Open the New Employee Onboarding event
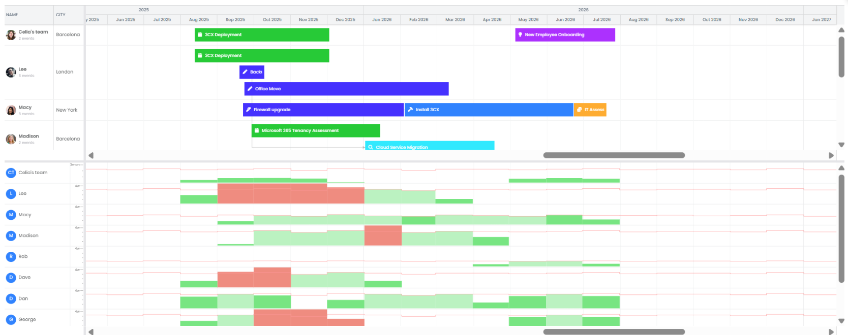Screen dimensions: 848x335 [x=565, y=35]
